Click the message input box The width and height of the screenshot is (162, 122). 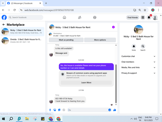pyautogui.click(x=87, y=110)
